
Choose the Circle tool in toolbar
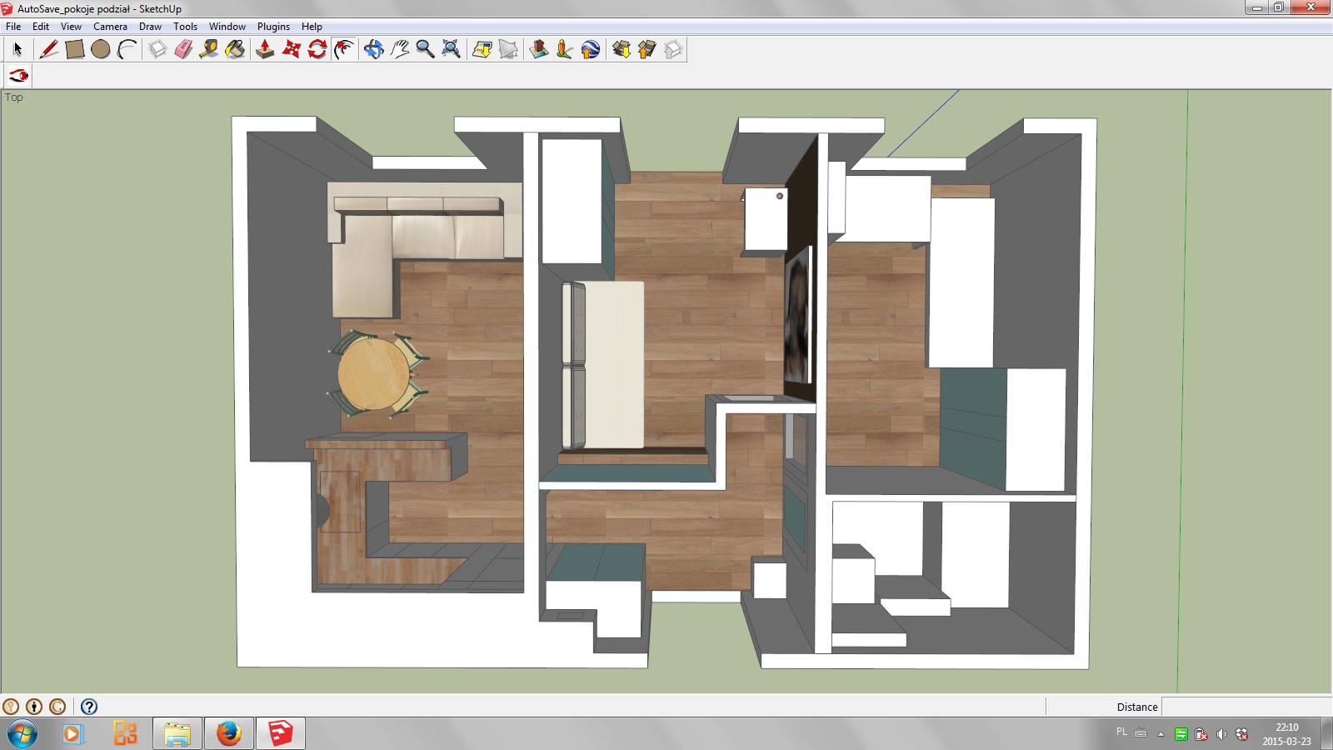click(101, 50)
